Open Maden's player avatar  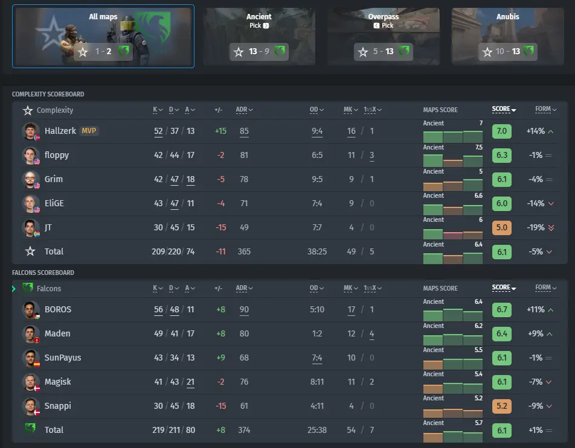pyautogui.click(x=30, y=334)
